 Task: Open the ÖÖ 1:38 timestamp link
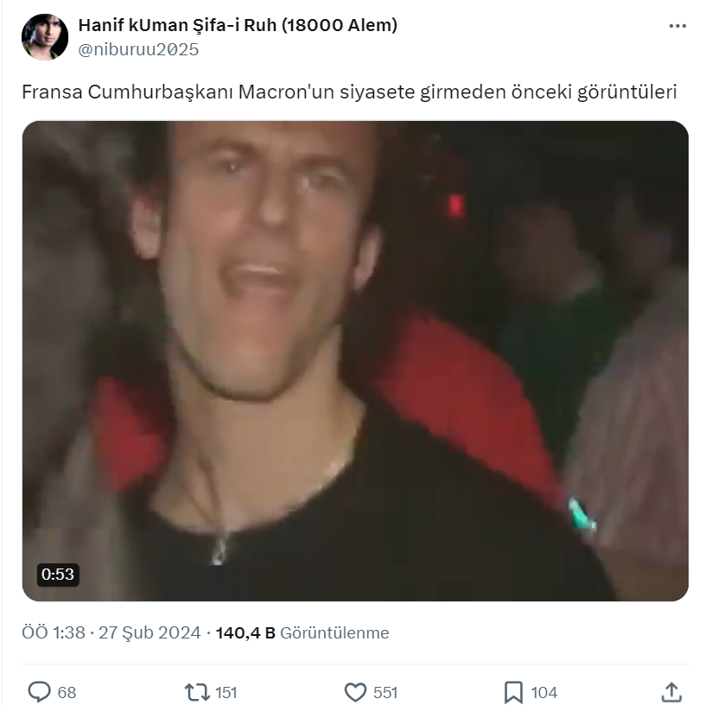click(x=54, y=633)
